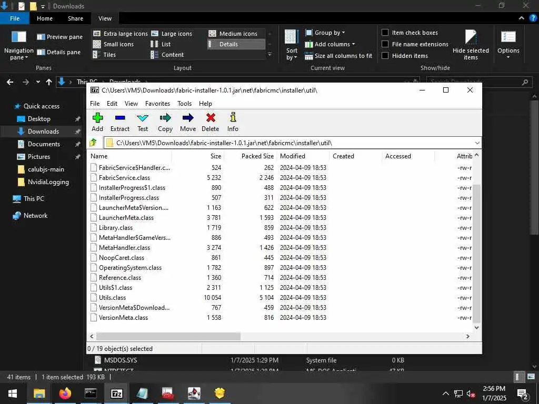The height and width of the screenshot is (404, 539).
Task: Open the Windows Start menu
Action: point(13,393)
